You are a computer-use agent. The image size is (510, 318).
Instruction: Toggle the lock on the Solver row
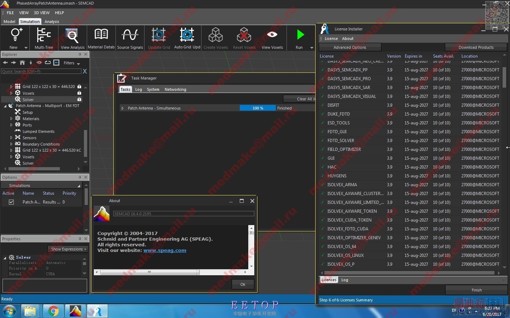(x=79, y=99)
